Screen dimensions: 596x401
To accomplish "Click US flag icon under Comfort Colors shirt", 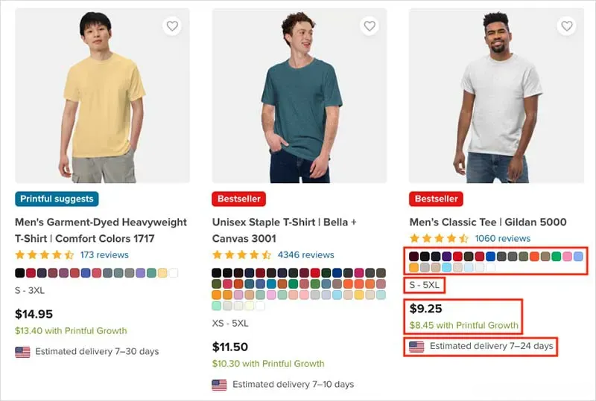I will point(22,352).
